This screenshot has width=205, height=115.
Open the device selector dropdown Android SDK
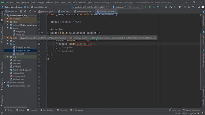[x=90, y=7]
